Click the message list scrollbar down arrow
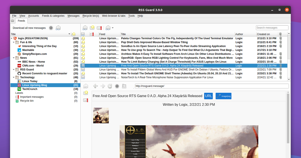Viewport: 301px width, 158px height. [x=289, y=80]
